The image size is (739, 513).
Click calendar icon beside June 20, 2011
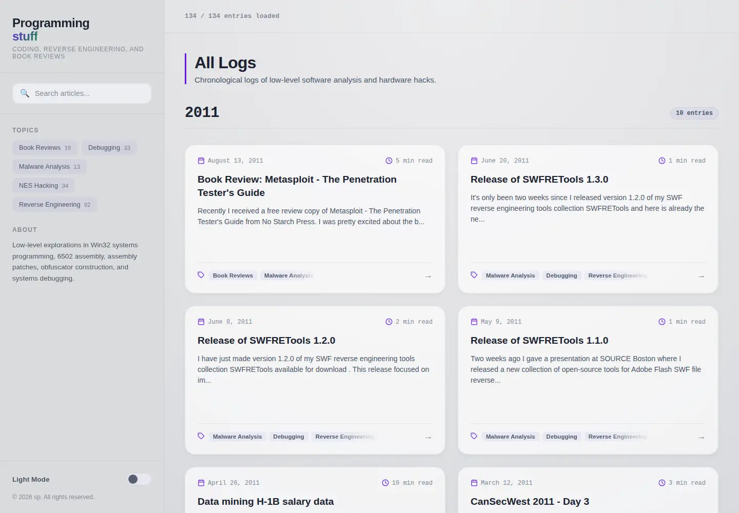474,161
